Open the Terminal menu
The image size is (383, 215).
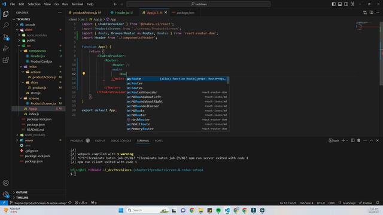click(x=77, y=4)
